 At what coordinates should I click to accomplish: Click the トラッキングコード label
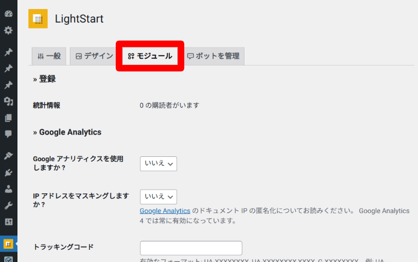[x=63, y=247]
